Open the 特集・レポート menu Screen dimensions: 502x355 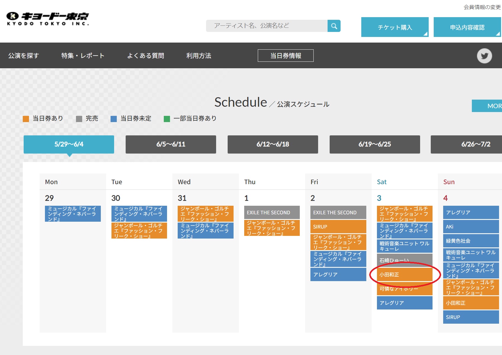[x=83, y=56]
